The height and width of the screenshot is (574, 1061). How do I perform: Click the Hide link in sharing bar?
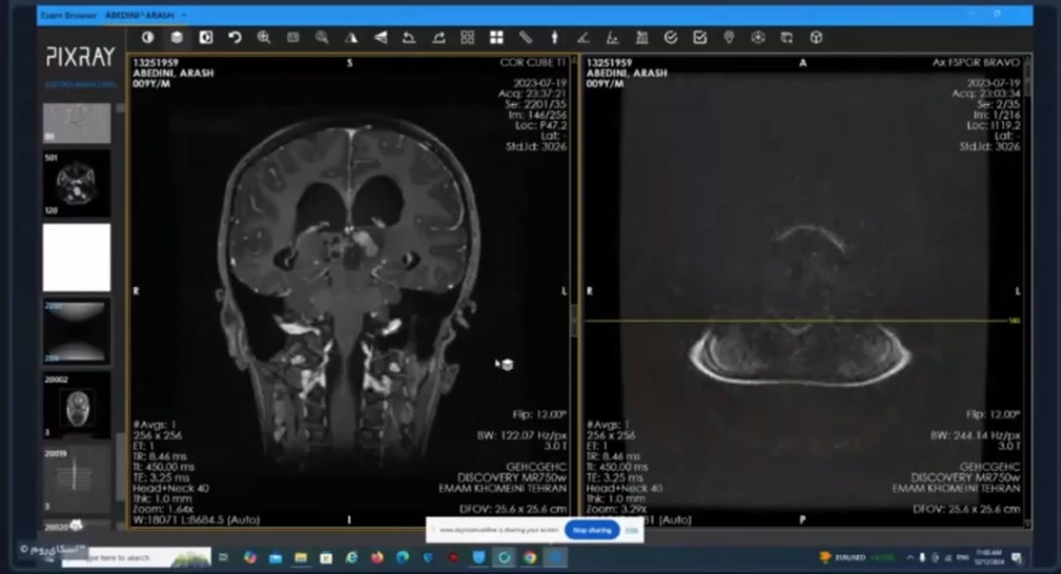pyautogui.click(x=632, y=530)
